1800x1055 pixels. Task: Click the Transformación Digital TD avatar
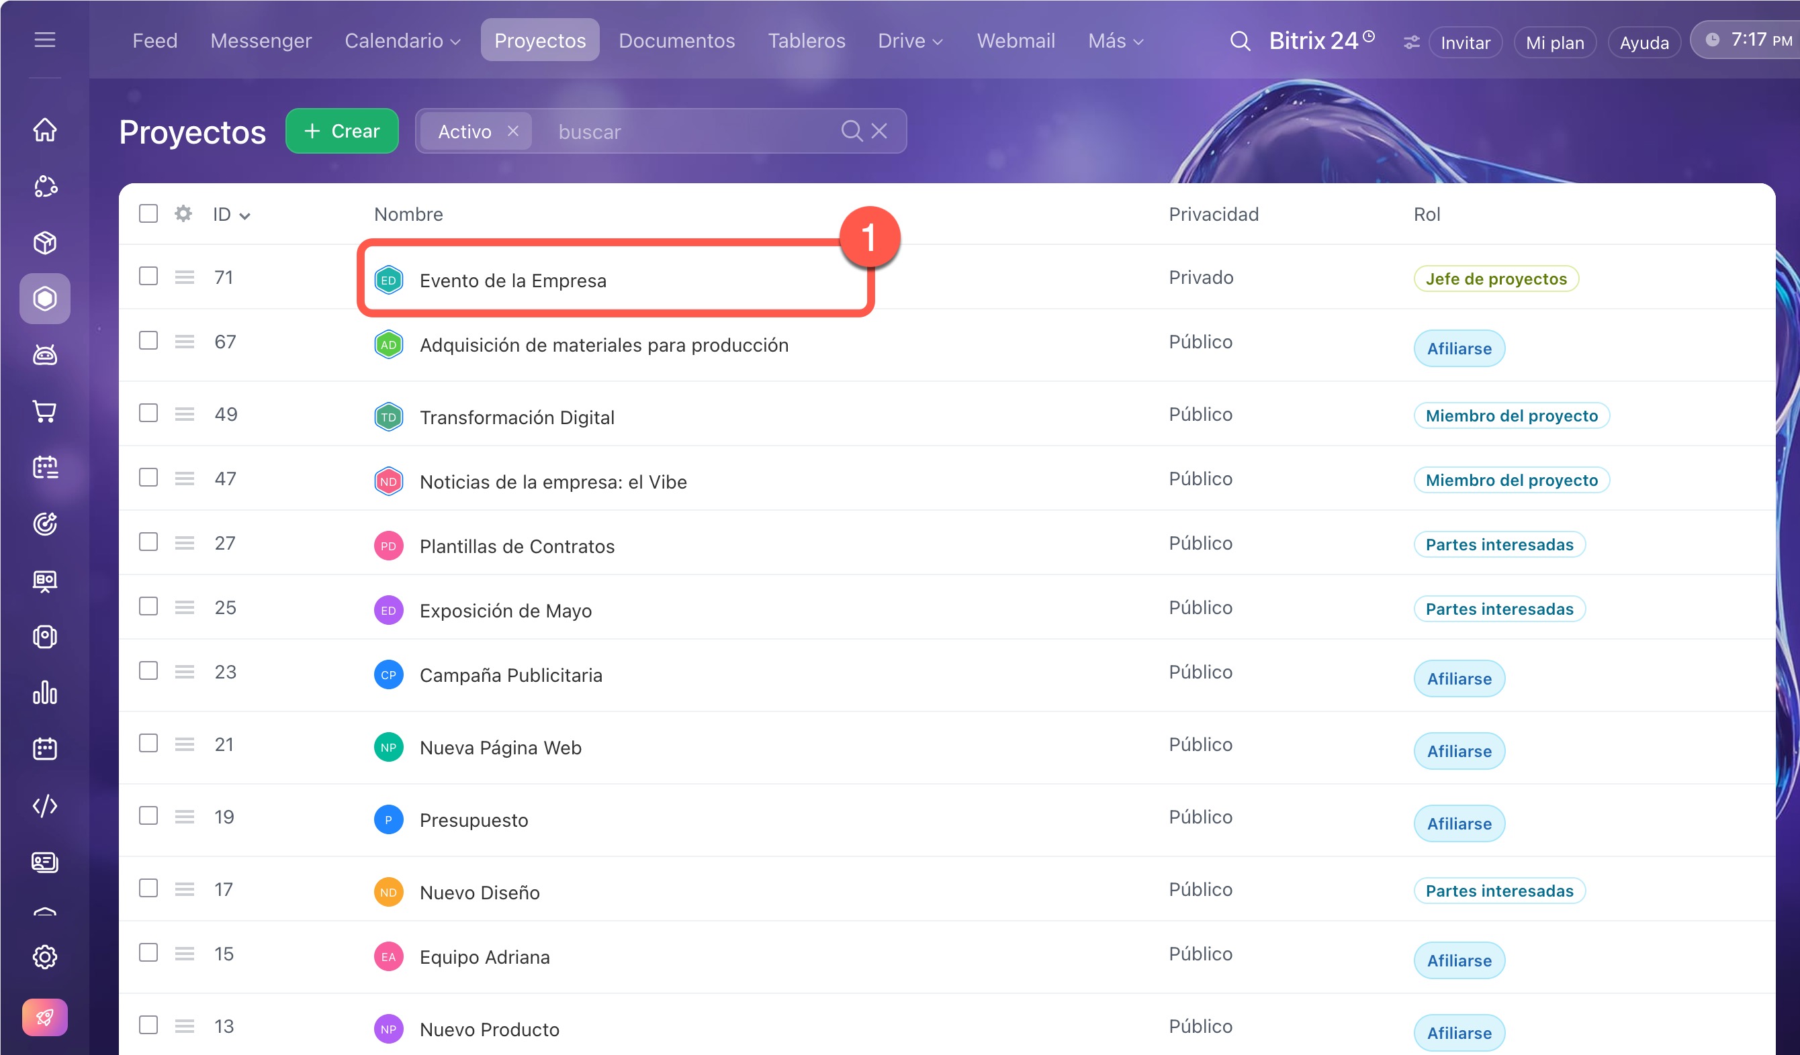coord(389,417)
